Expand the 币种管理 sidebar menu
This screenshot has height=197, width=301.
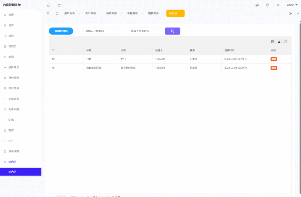click(x=14, y=78)
